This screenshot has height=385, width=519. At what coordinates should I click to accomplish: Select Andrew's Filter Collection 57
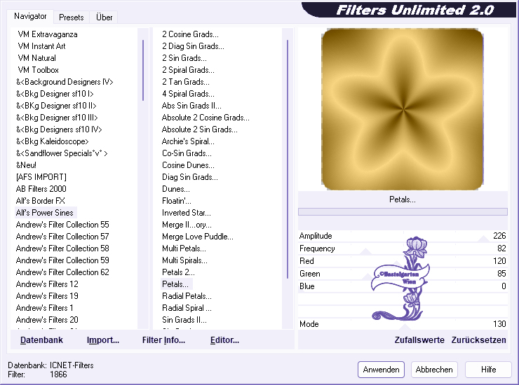click(x=62, y=237)
